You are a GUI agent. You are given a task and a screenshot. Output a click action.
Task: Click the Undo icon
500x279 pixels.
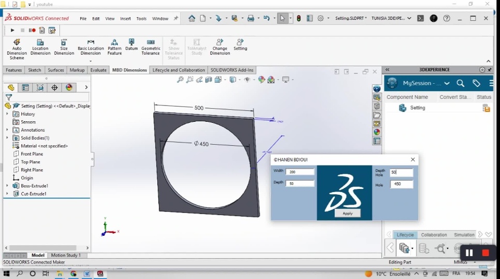(267, 19)
